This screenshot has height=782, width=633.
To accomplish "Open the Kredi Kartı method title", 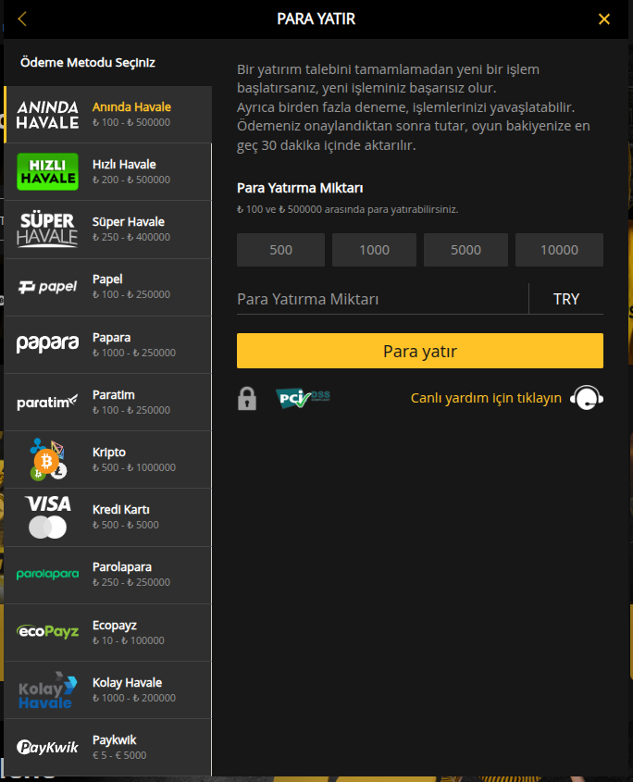I will pyautogui.click(x=120, y=510).
